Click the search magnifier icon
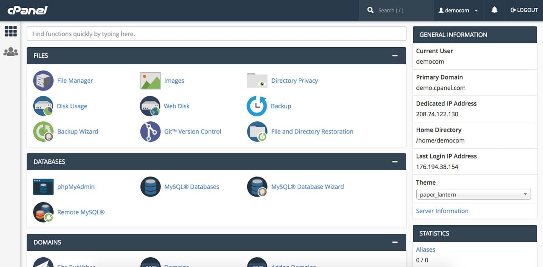The height and width of the screenshot is (267, 543). coord(370,10)
